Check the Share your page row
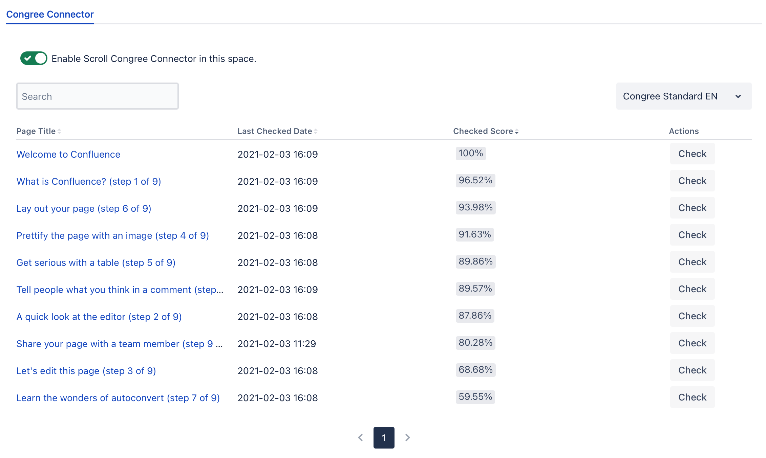766x458 pixels. 692,343
